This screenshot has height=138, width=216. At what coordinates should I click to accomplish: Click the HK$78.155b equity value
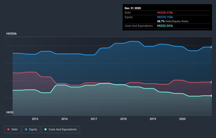tap(165, 17)
